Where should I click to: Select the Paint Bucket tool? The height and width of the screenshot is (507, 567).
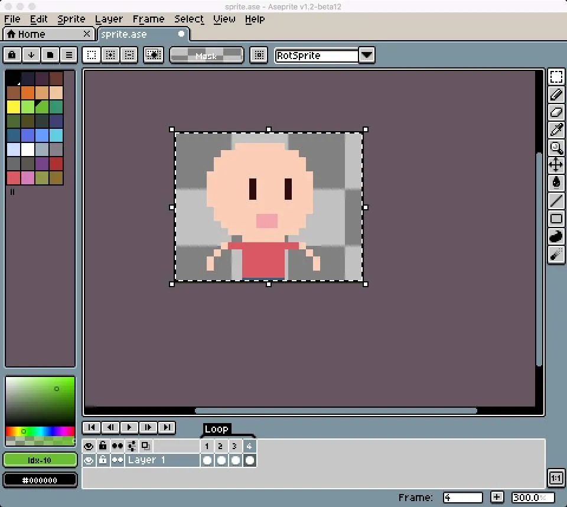pos(556,182)
